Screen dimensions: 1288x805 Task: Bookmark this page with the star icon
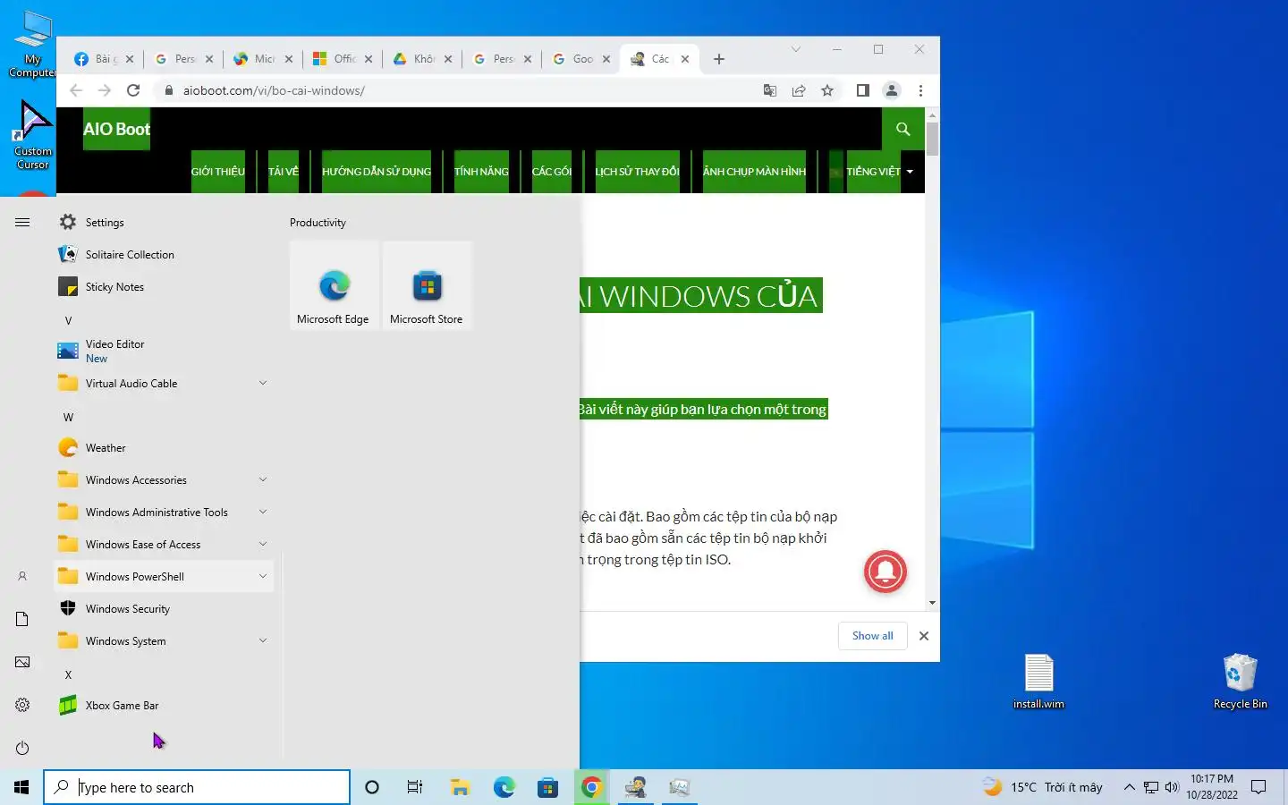pos(827,90)
